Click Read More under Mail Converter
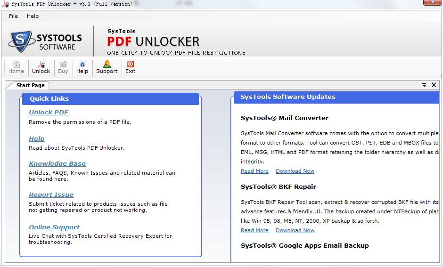 tap(254, 171)
